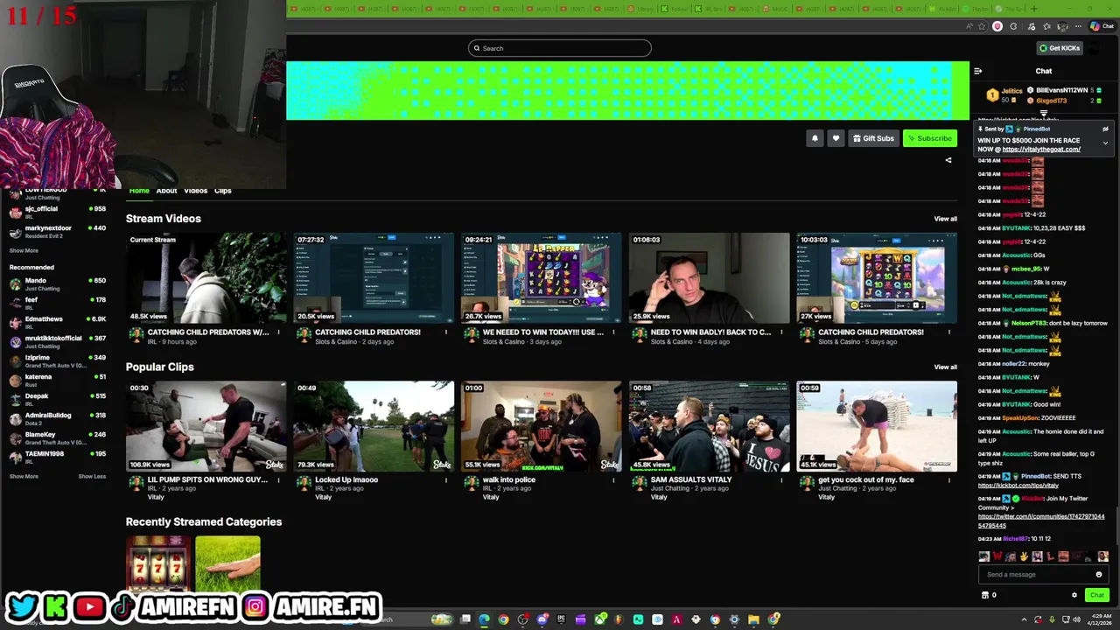Screen dimensions: 1120x630
Task: Switch to the Videos tab
Action: (x=195, y=191)
